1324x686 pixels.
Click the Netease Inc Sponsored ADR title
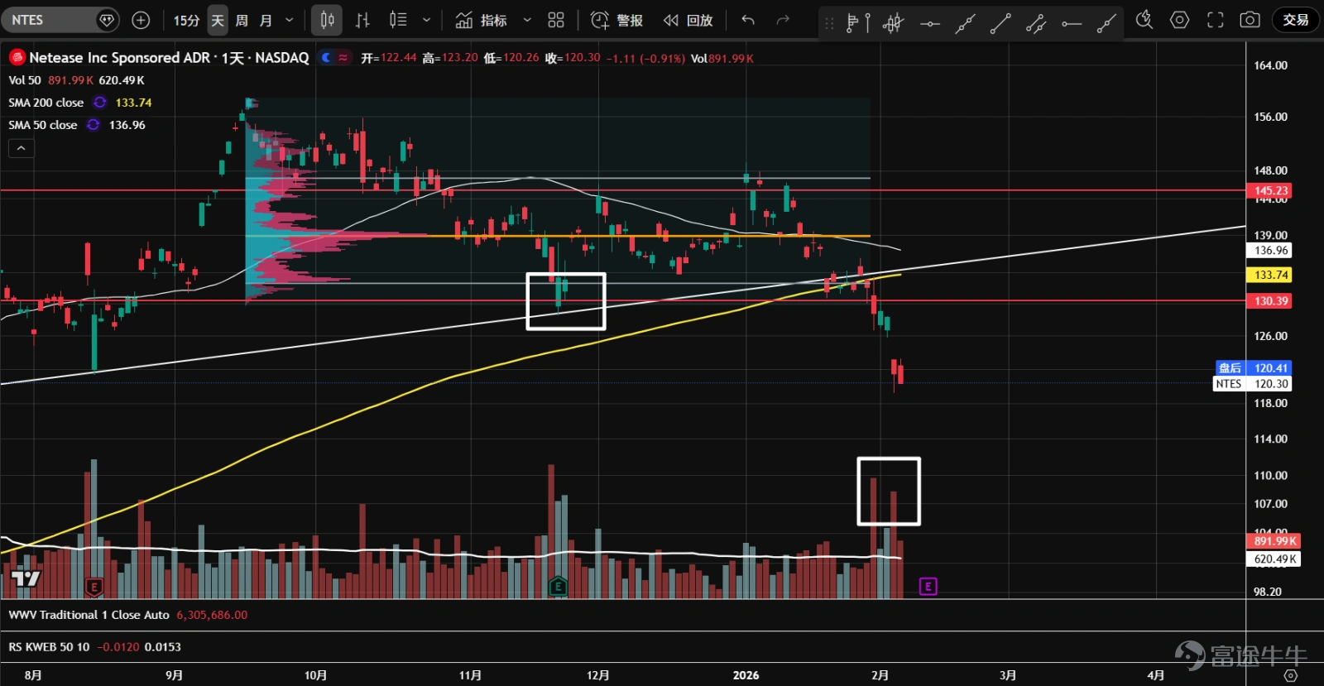119,57
